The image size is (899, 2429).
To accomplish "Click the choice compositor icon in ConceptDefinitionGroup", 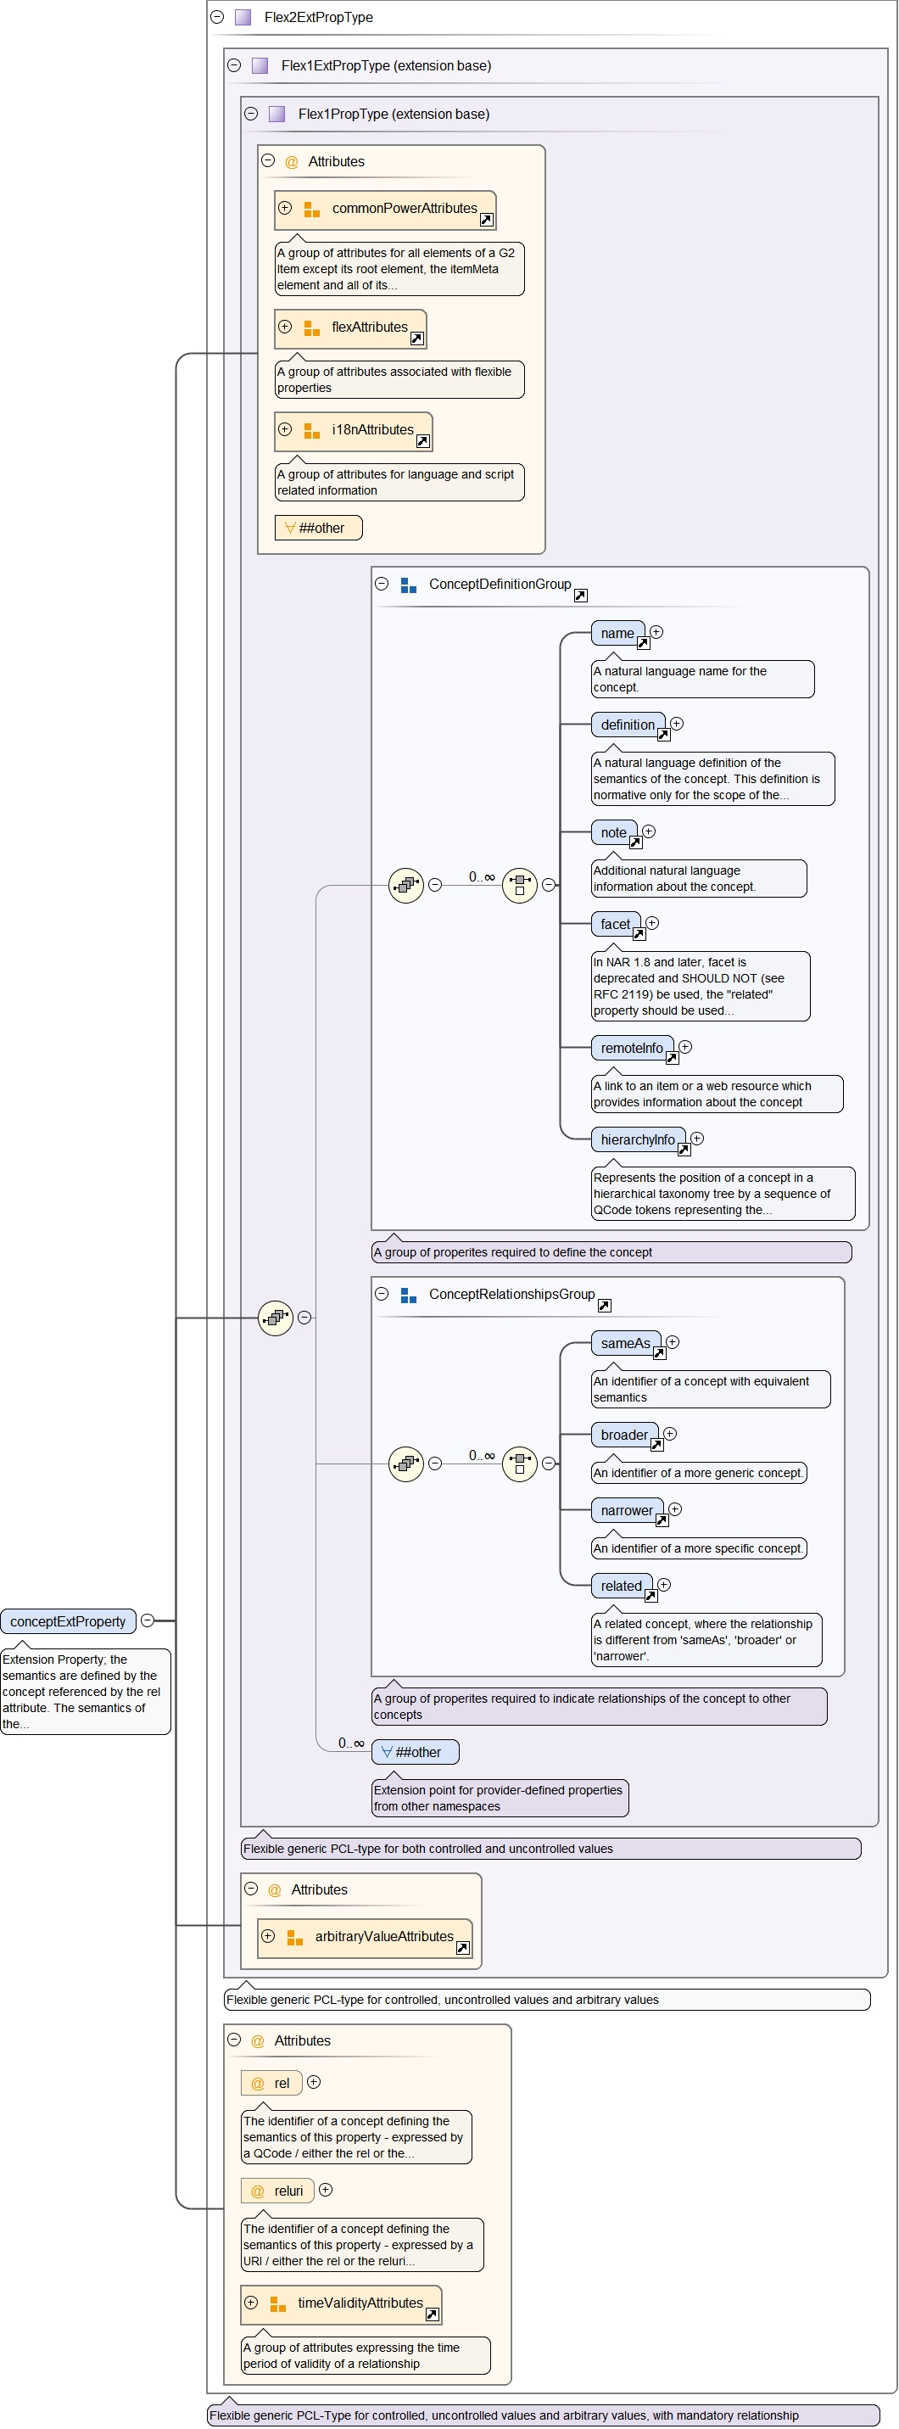I will click(519, 886).
